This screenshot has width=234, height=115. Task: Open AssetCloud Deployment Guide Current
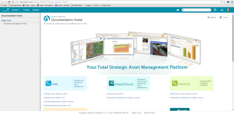click(123, 98)
